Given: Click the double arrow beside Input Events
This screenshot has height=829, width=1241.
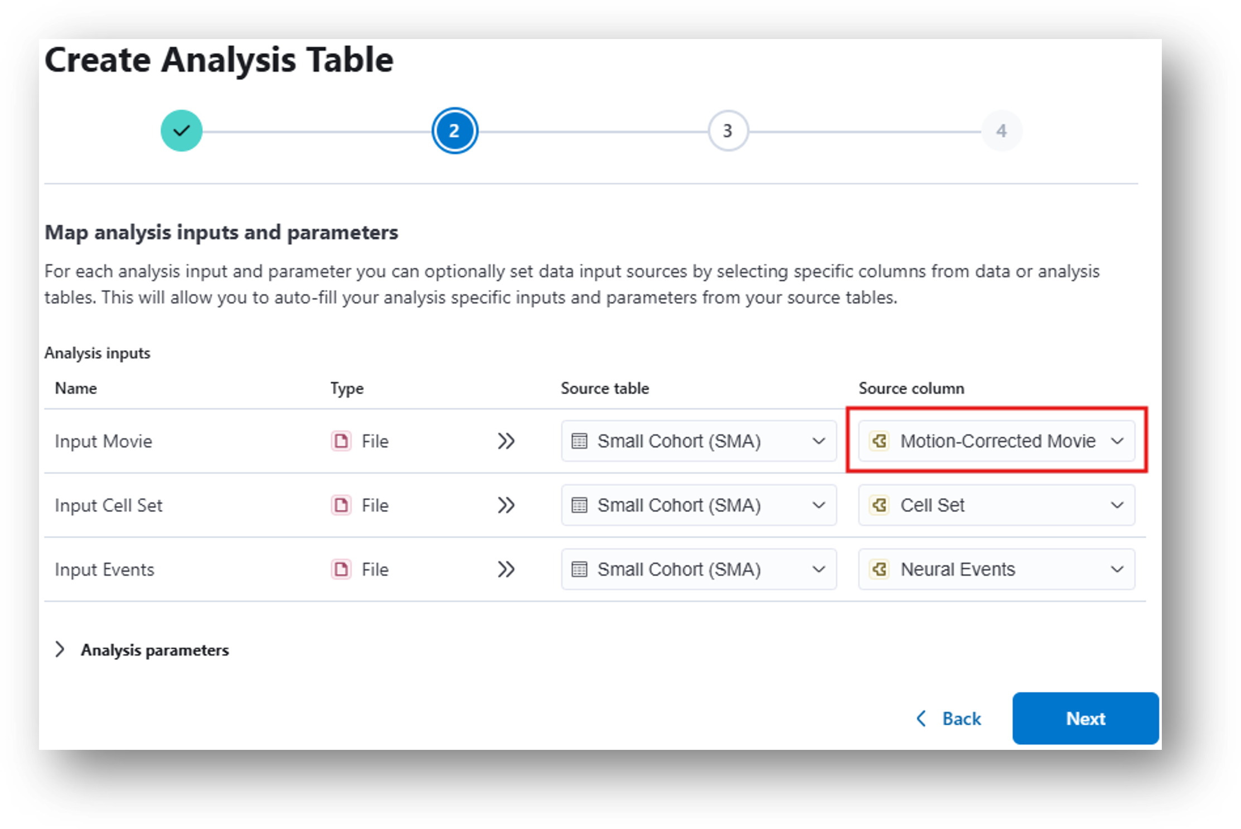Looking at the screenshot, I should click(x=506, y=569).
